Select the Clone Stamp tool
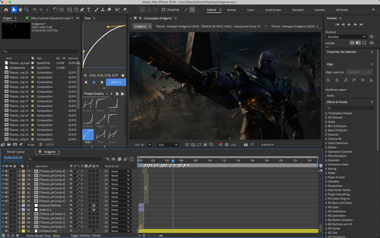Viewport: 380px width, 238px height. click(x=103, y=10)
